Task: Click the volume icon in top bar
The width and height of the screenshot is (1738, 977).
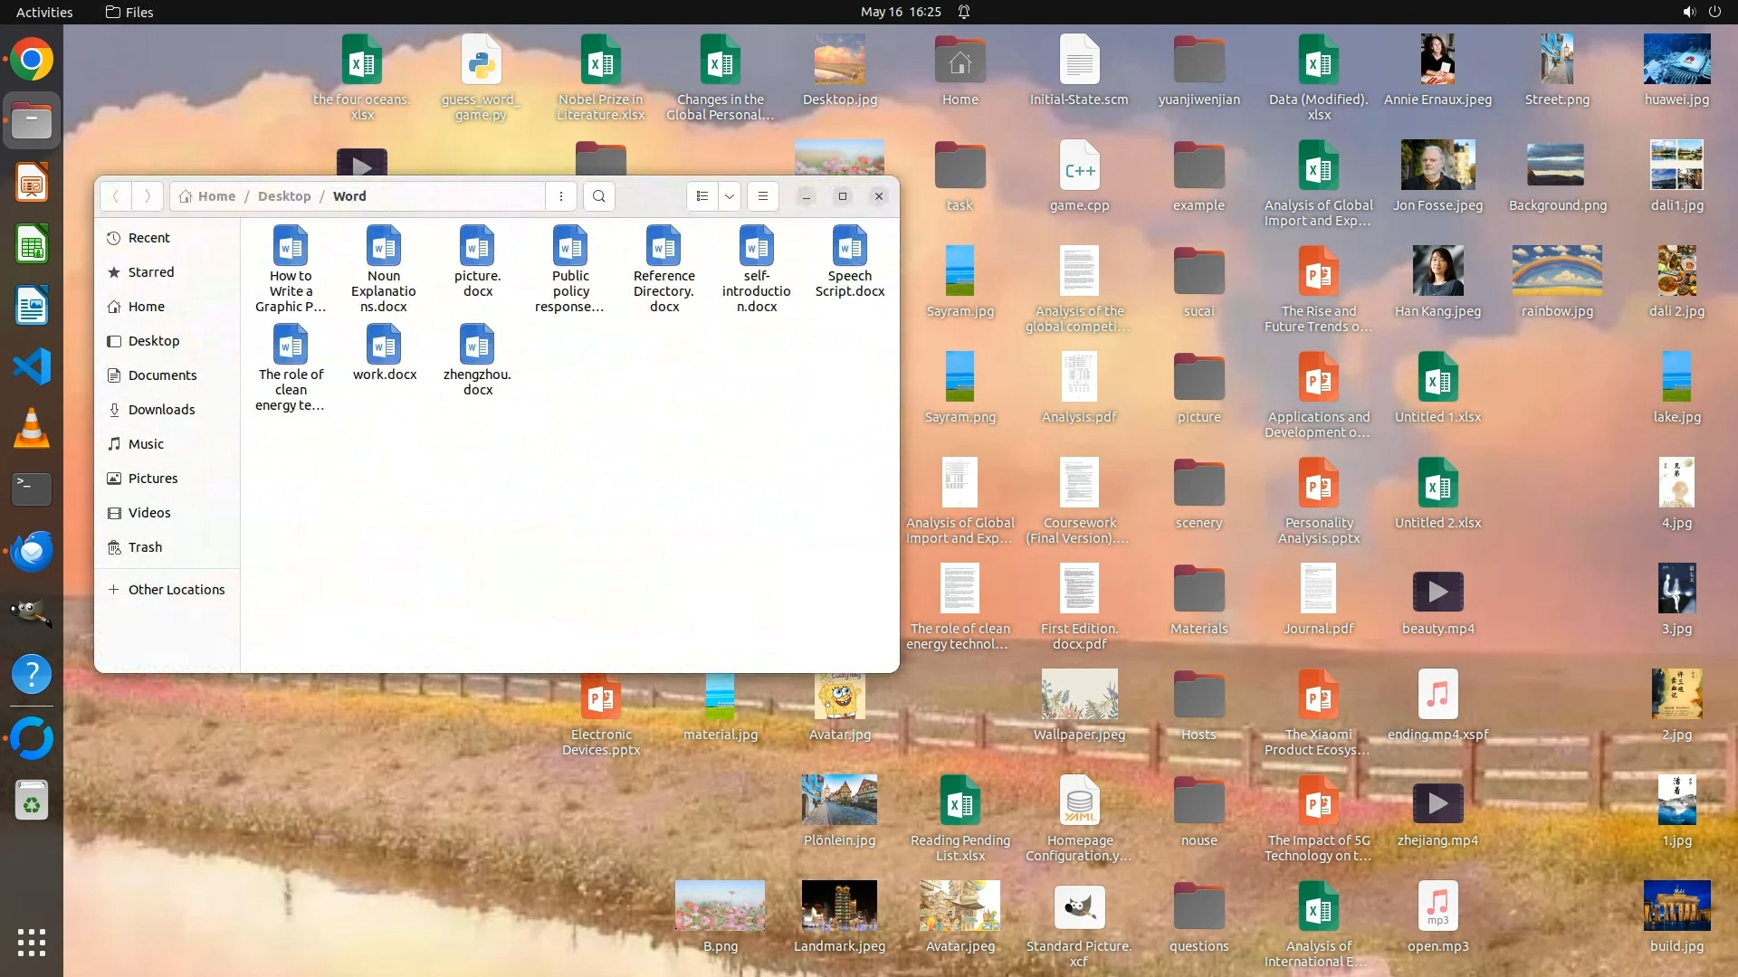Action: (1688, 12)
